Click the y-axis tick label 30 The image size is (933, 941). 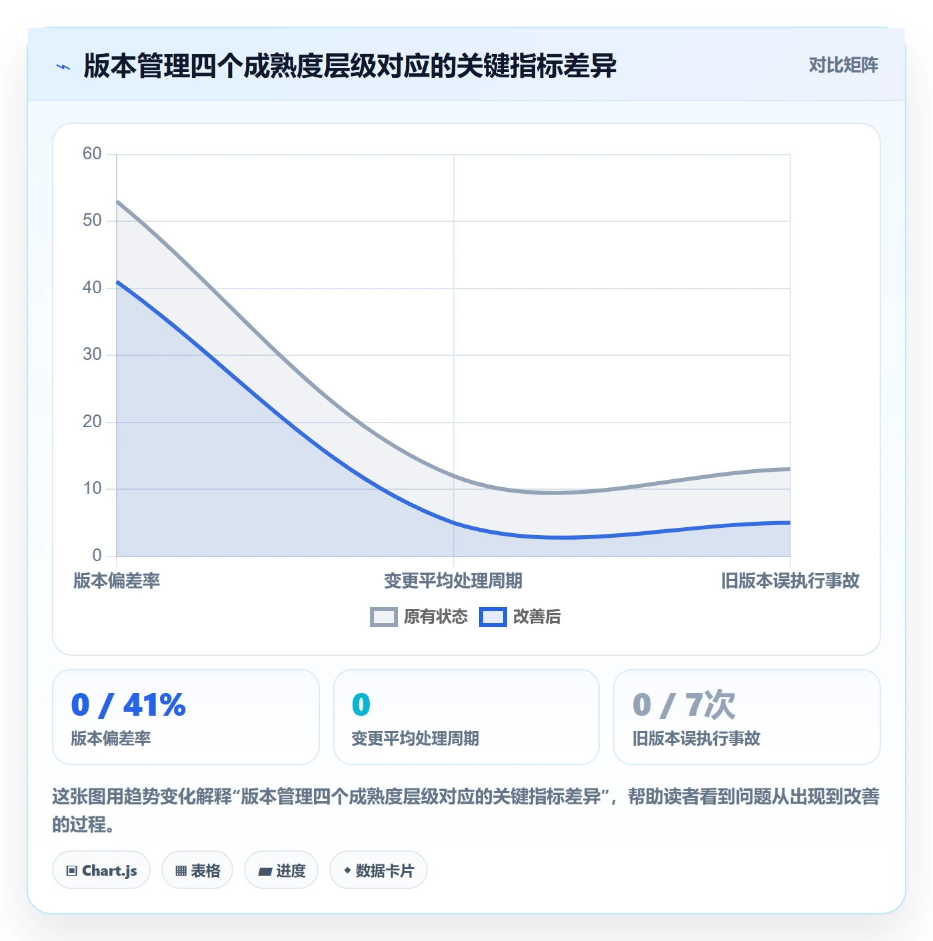pyautogui.click(x=92, y=355)
